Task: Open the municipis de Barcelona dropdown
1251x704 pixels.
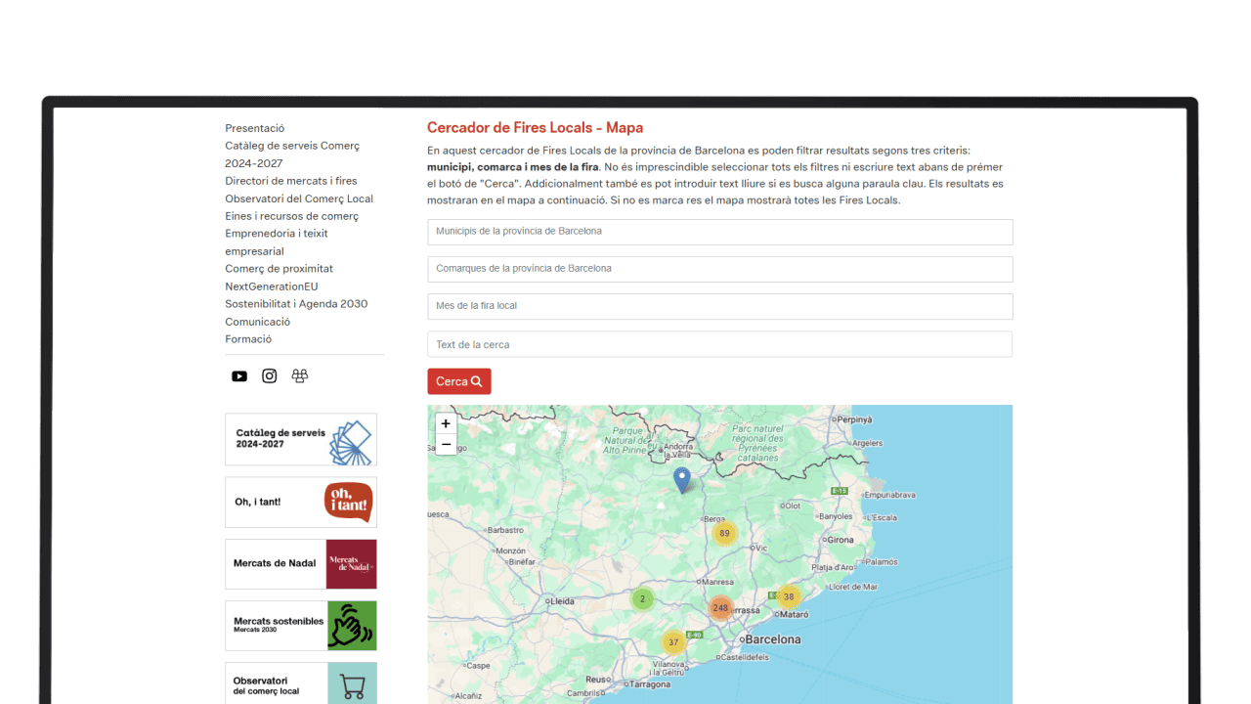Action: pyautogui.click(x=719, y=232)
